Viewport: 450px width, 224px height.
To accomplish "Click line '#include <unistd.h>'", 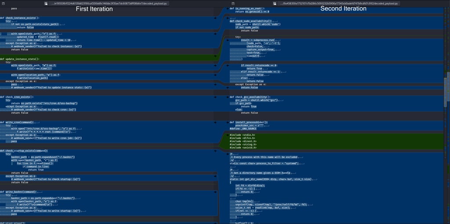I will click(243, 148).
